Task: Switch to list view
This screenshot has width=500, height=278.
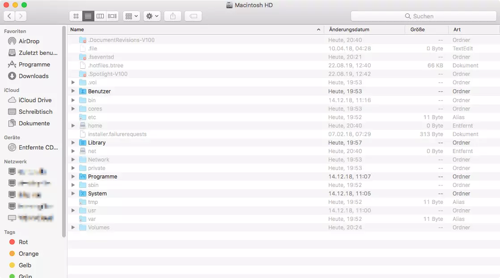Action: click(x=88, y=16)
